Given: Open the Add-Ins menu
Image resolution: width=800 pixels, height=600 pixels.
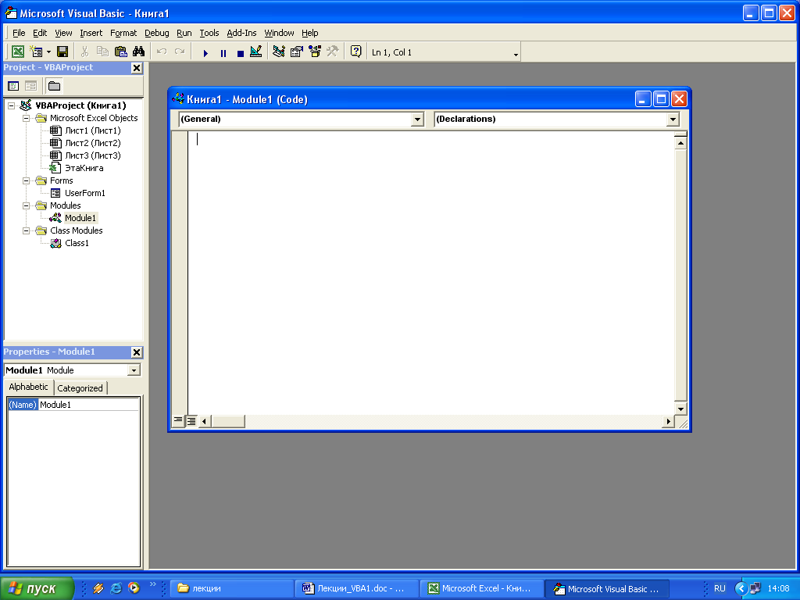Looking at the screenshot, I should (241, 33).
